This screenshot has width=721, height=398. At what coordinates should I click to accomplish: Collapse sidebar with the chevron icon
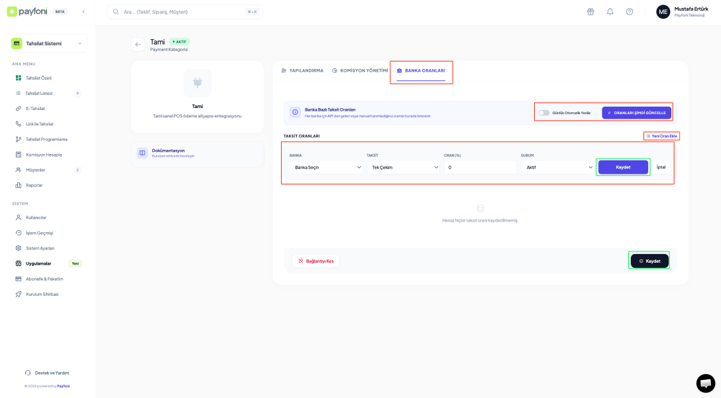tap(83, 12)
